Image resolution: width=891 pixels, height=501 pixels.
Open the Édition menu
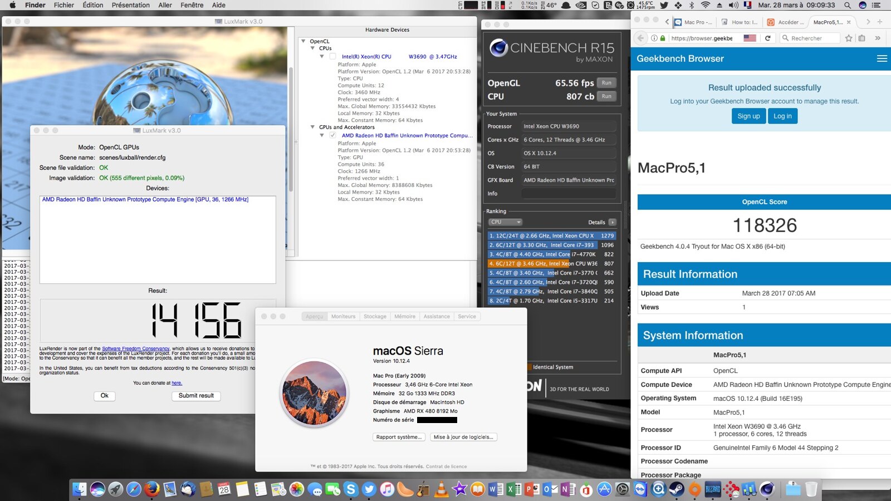point(93,5)
